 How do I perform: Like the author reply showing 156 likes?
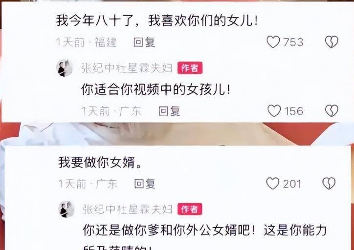pyautogui.click(x=274, y=111)
